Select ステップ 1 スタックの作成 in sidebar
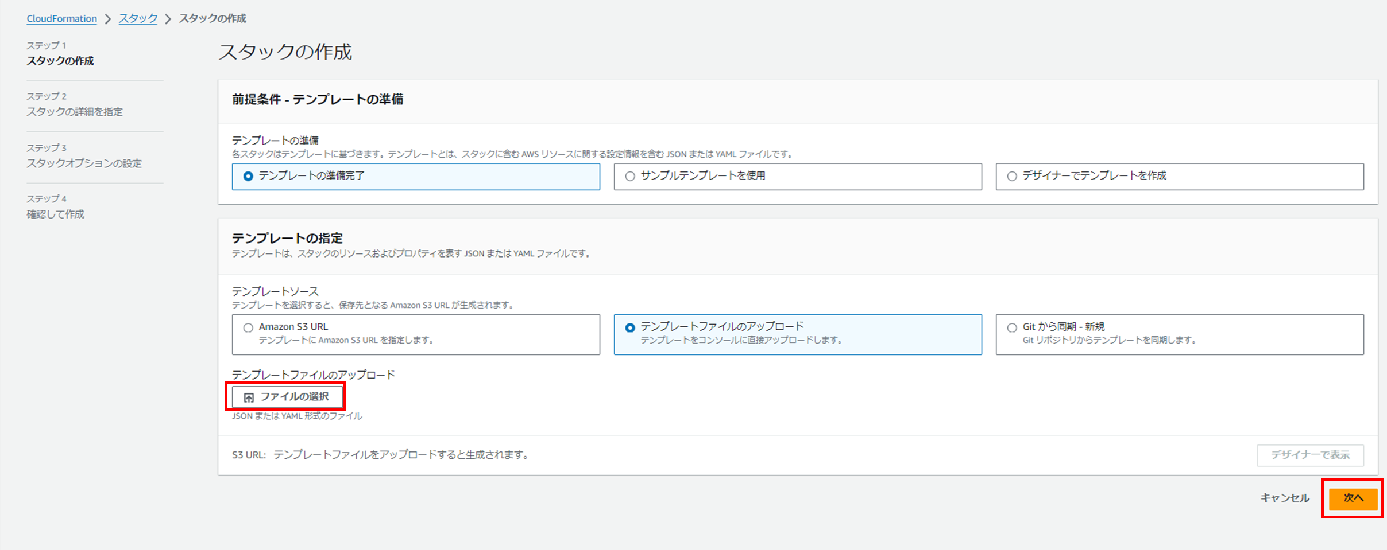Viewport: 1387px width, 550px height. [x=60, y=53]
